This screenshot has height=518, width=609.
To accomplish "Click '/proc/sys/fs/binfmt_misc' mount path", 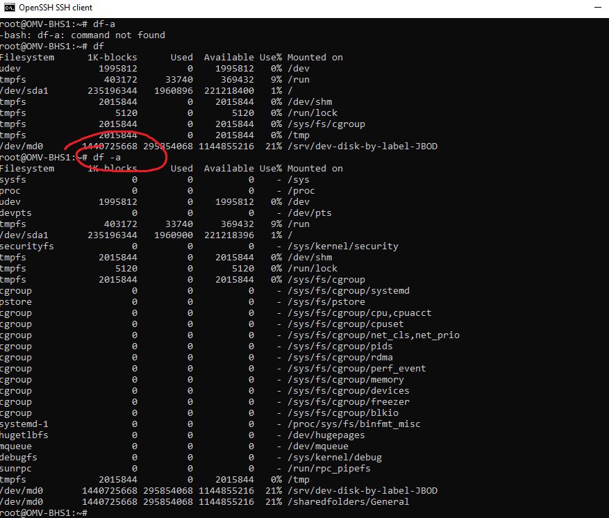I will pyautogui.click(x=354, y=424).
